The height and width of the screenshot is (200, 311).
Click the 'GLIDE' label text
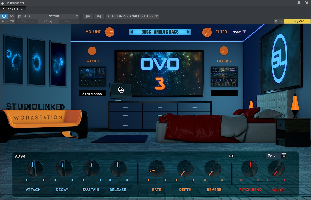click(278, 190)
